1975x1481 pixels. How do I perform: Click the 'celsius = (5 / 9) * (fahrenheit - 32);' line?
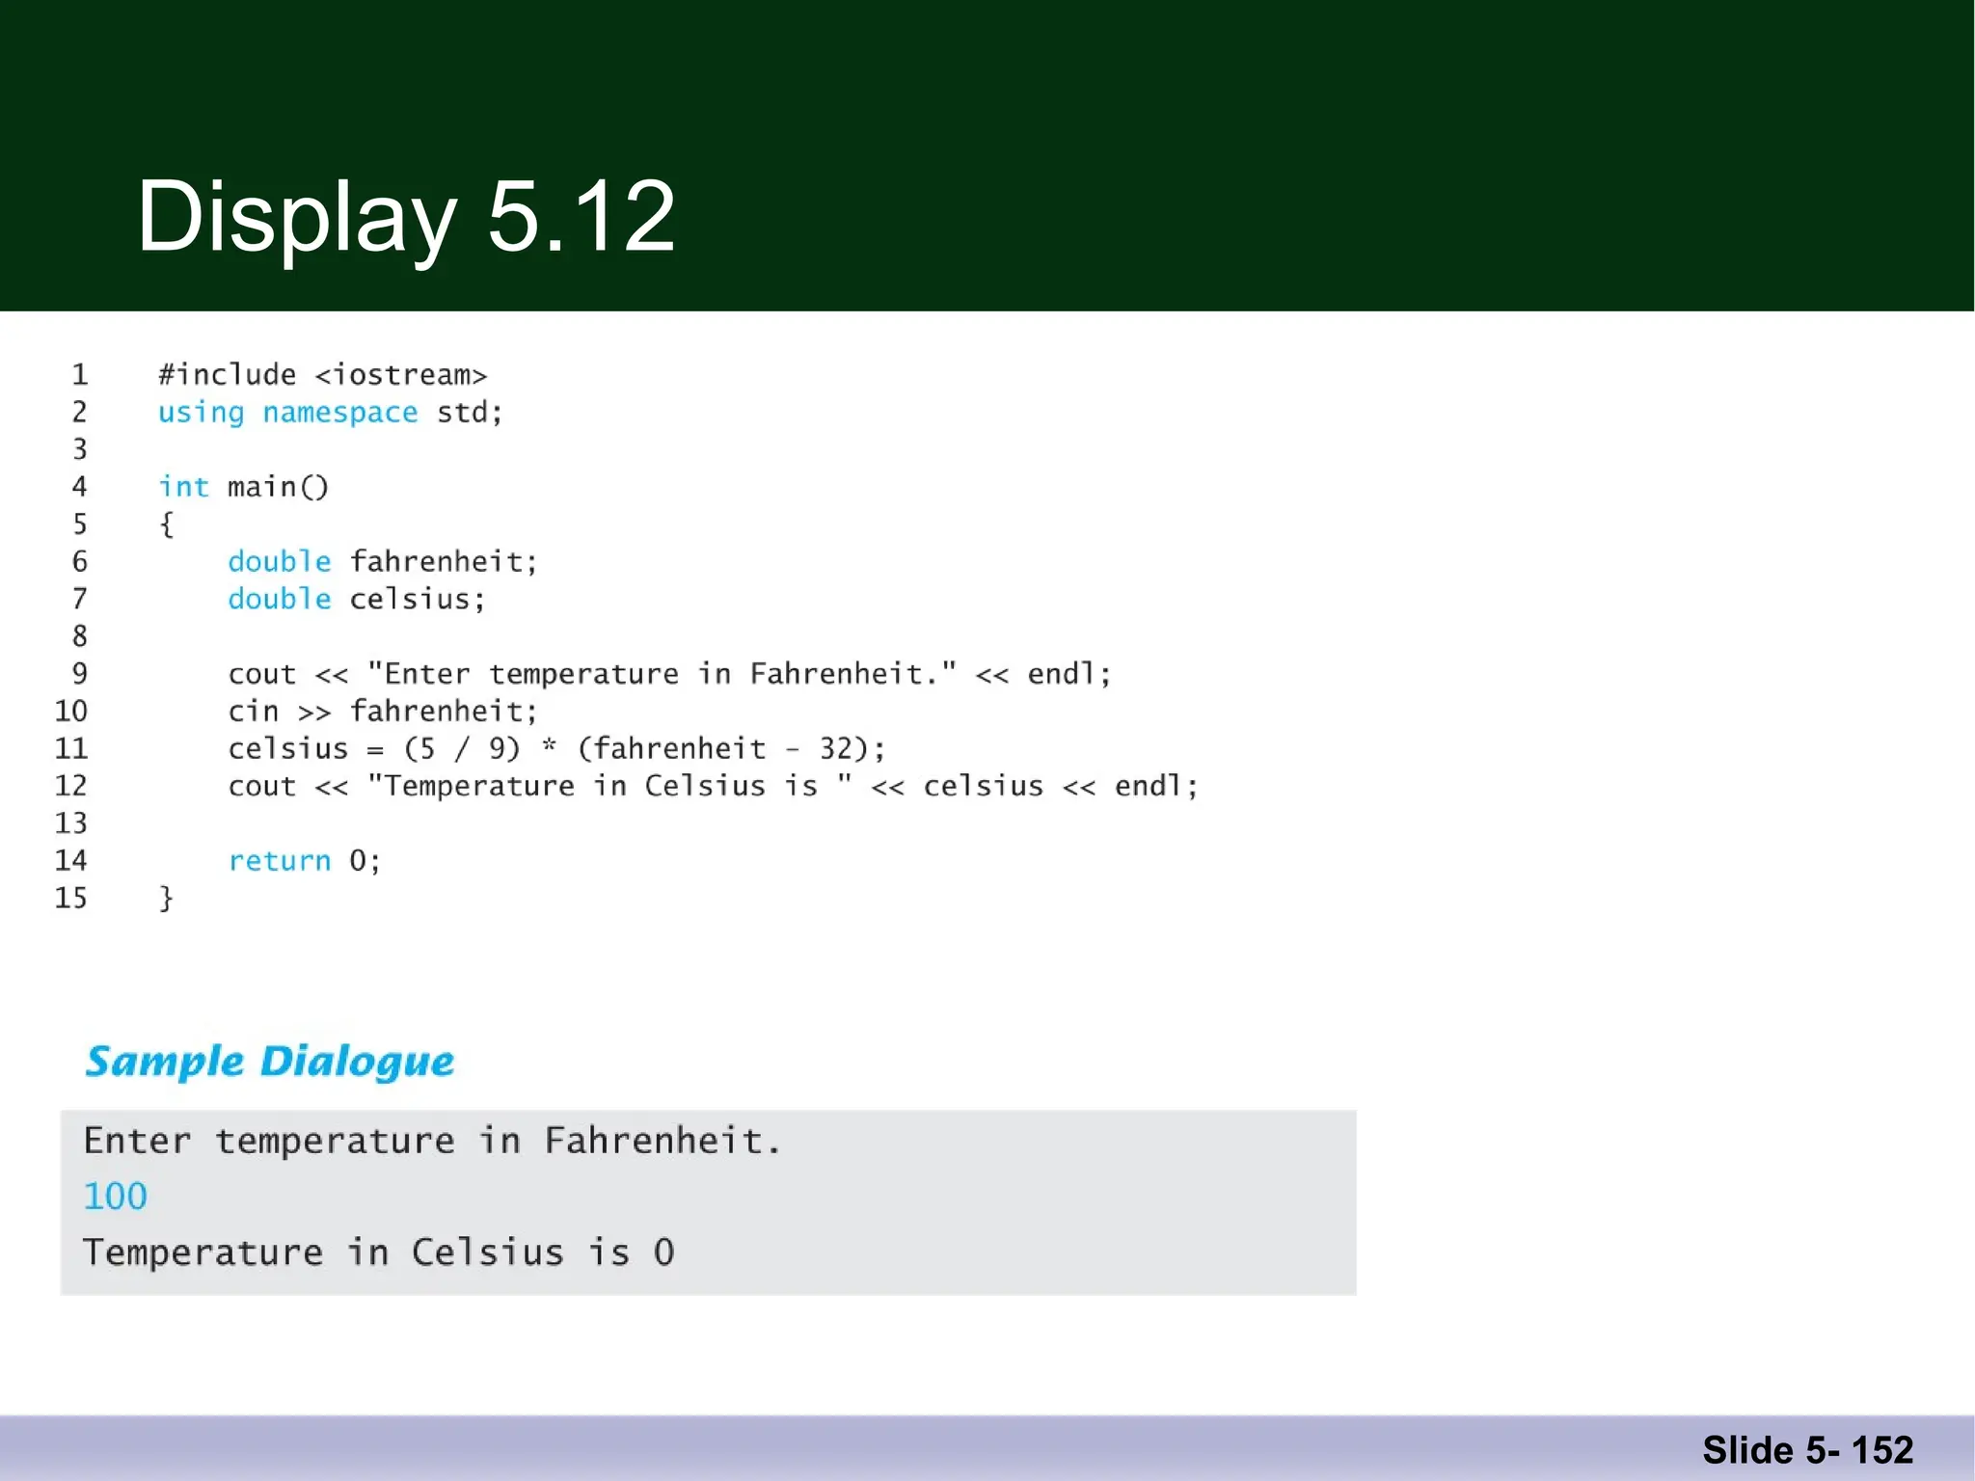(x=557, y=748)
